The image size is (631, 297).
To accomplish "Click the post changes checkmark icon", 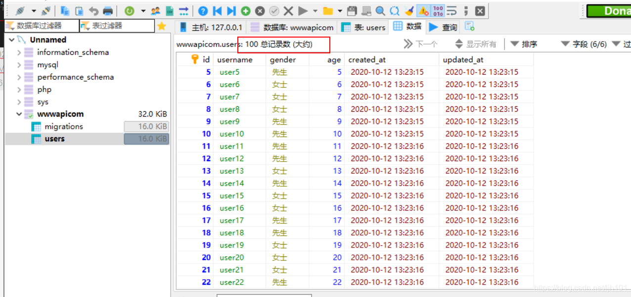I will pyautogui.click(x=274, y=10).
